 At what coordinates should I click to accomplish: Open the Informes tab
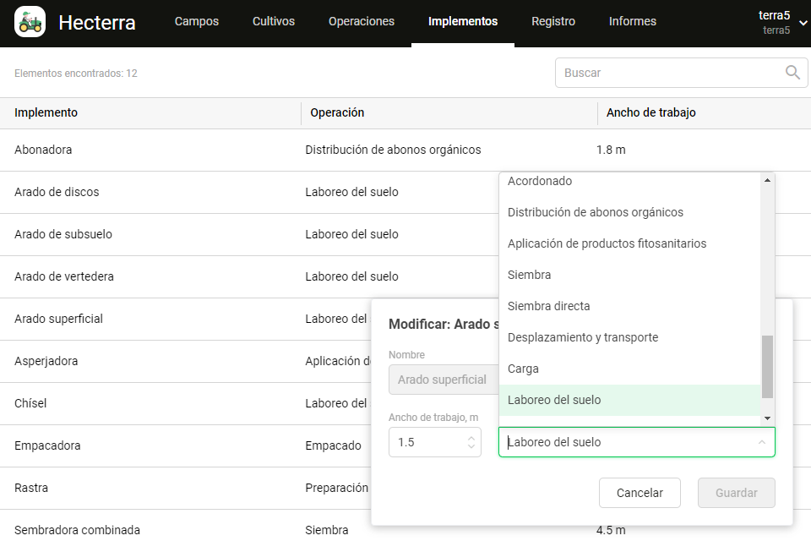tap(632, 22)
